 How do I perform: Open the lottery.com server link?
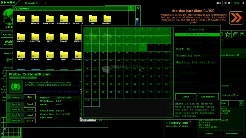[x=178, y=123]
